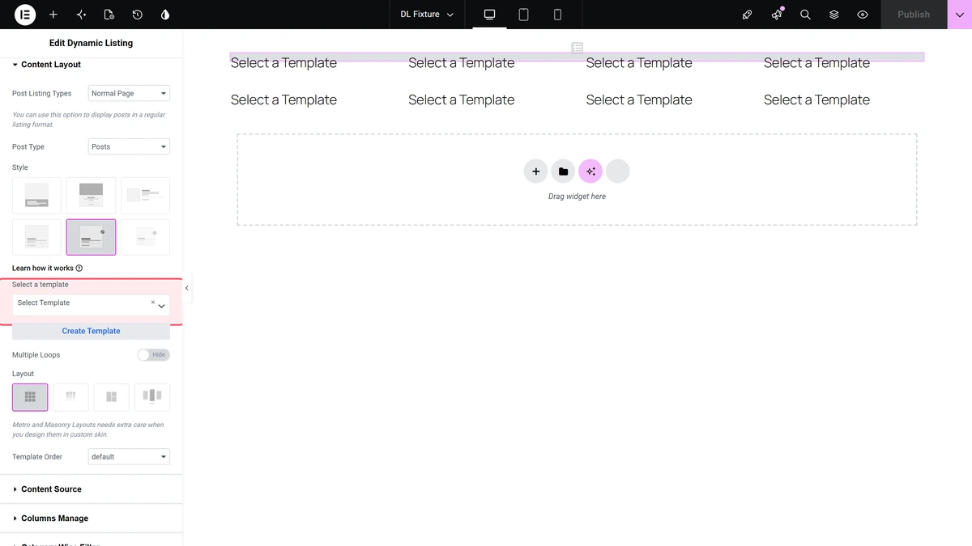Open the DL Fixture document dropdown

click(427, 15)
